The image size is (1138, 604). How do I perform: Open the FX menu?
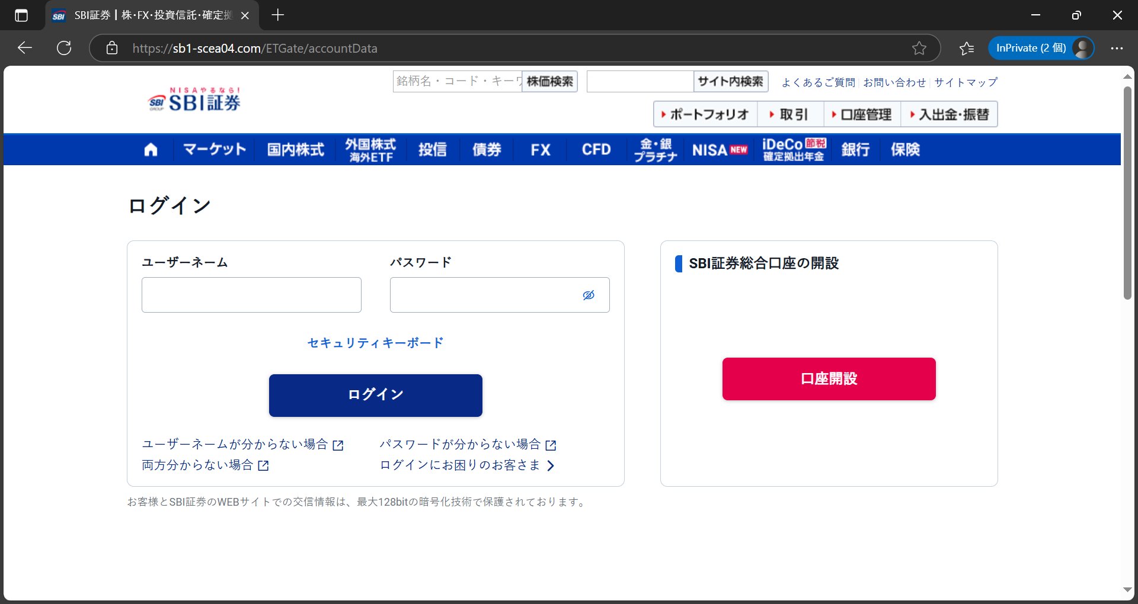coord(541,149)
